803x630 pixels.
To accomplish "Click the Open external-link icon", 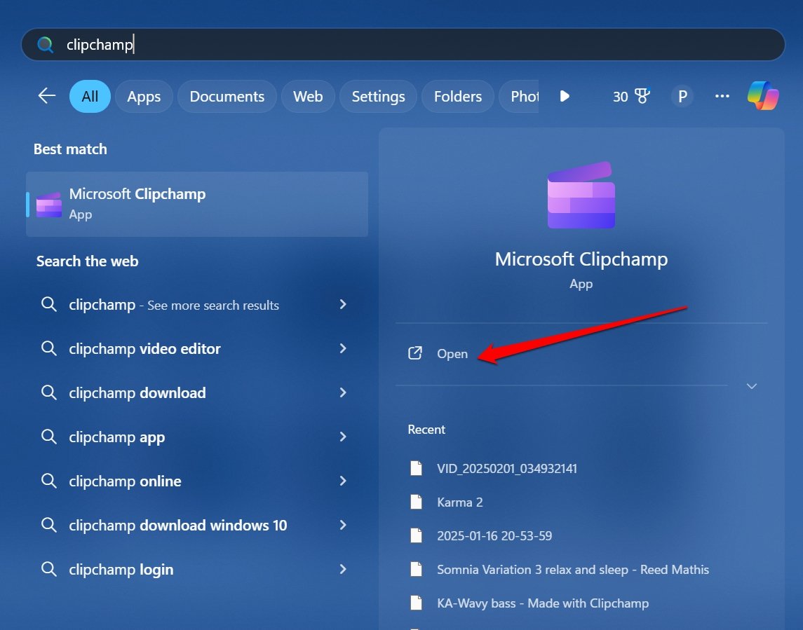I will [x=414, y=353].
